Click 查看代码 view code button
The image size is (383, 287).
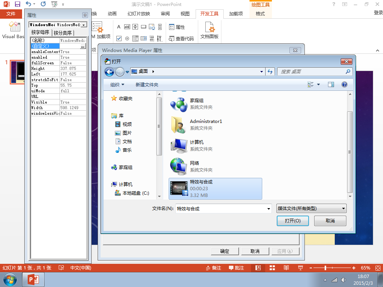(181, 38)
